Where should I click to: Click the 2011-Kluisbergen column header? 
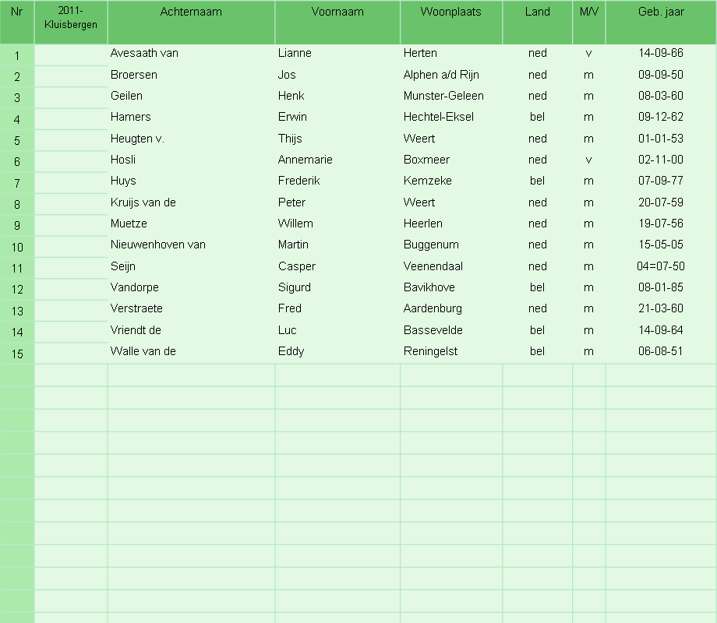pos(71,22)
